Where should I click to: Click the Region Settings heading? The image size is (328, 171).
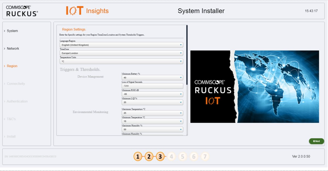(74, 29)
